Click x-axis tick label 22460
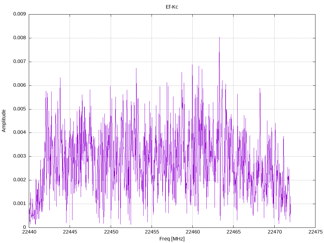Image resolution: width=324 pixels, height=243 pixels. [x=193, y=232]
